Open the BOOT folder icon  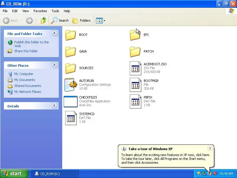click(71, 35)
